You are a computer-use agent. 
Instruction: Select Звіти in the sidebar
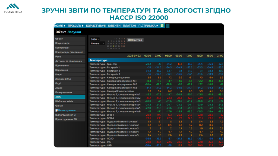coord(70,97)
